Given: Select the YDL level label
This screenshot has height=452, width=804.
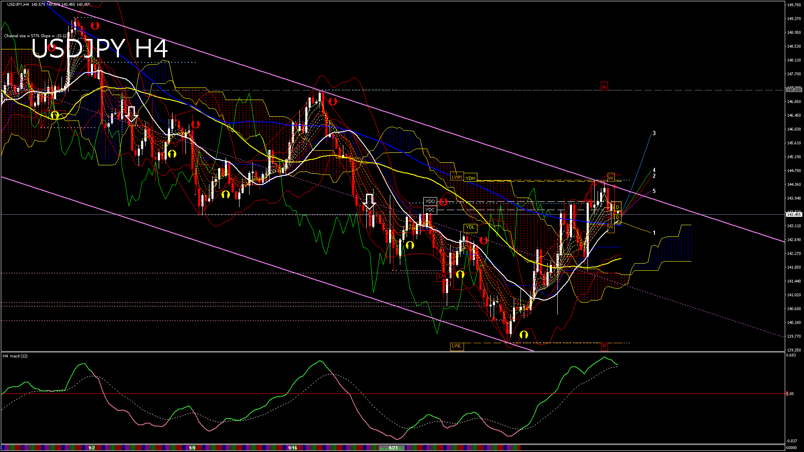Looking at the screenshot, I should coord(470,227).
